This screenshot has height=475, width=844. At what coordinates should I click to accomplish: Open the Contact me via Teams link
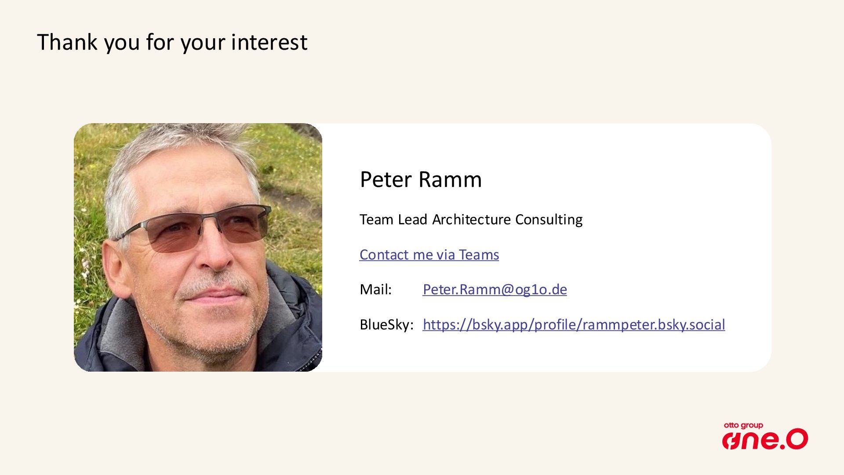coord(429,255)
